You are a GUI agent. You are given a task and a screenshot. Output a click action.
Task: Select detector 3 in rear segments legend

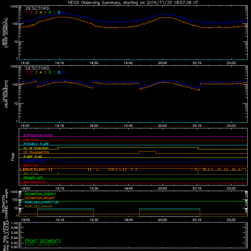click(x=36, y=72)
